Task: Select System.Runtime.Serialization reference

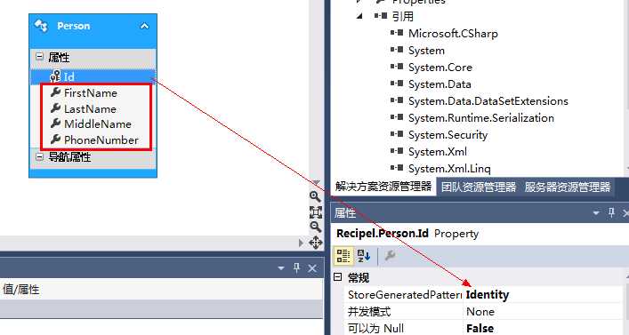Action: point(481,118)
